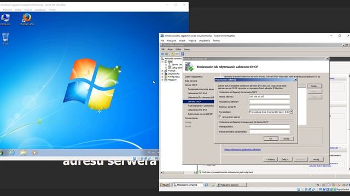Open the Kosz recycle bin icon

pos(5,39)
